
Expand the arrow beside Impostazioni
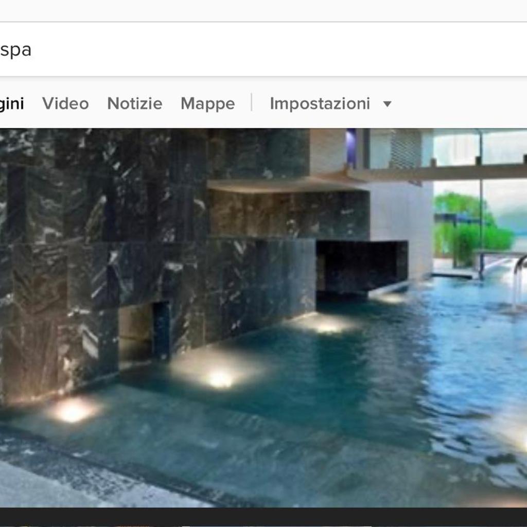coord(388,104)
